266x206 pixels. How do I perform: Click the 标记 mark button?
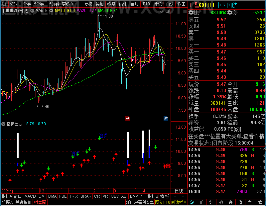click(x=158, y=4)
